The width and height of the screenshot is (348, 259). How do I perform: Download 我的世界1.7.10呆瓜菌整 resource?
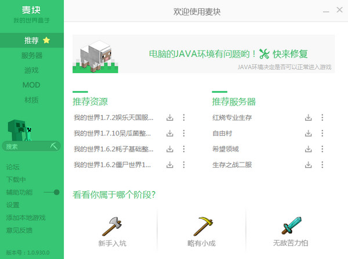[x=170, y=133]
